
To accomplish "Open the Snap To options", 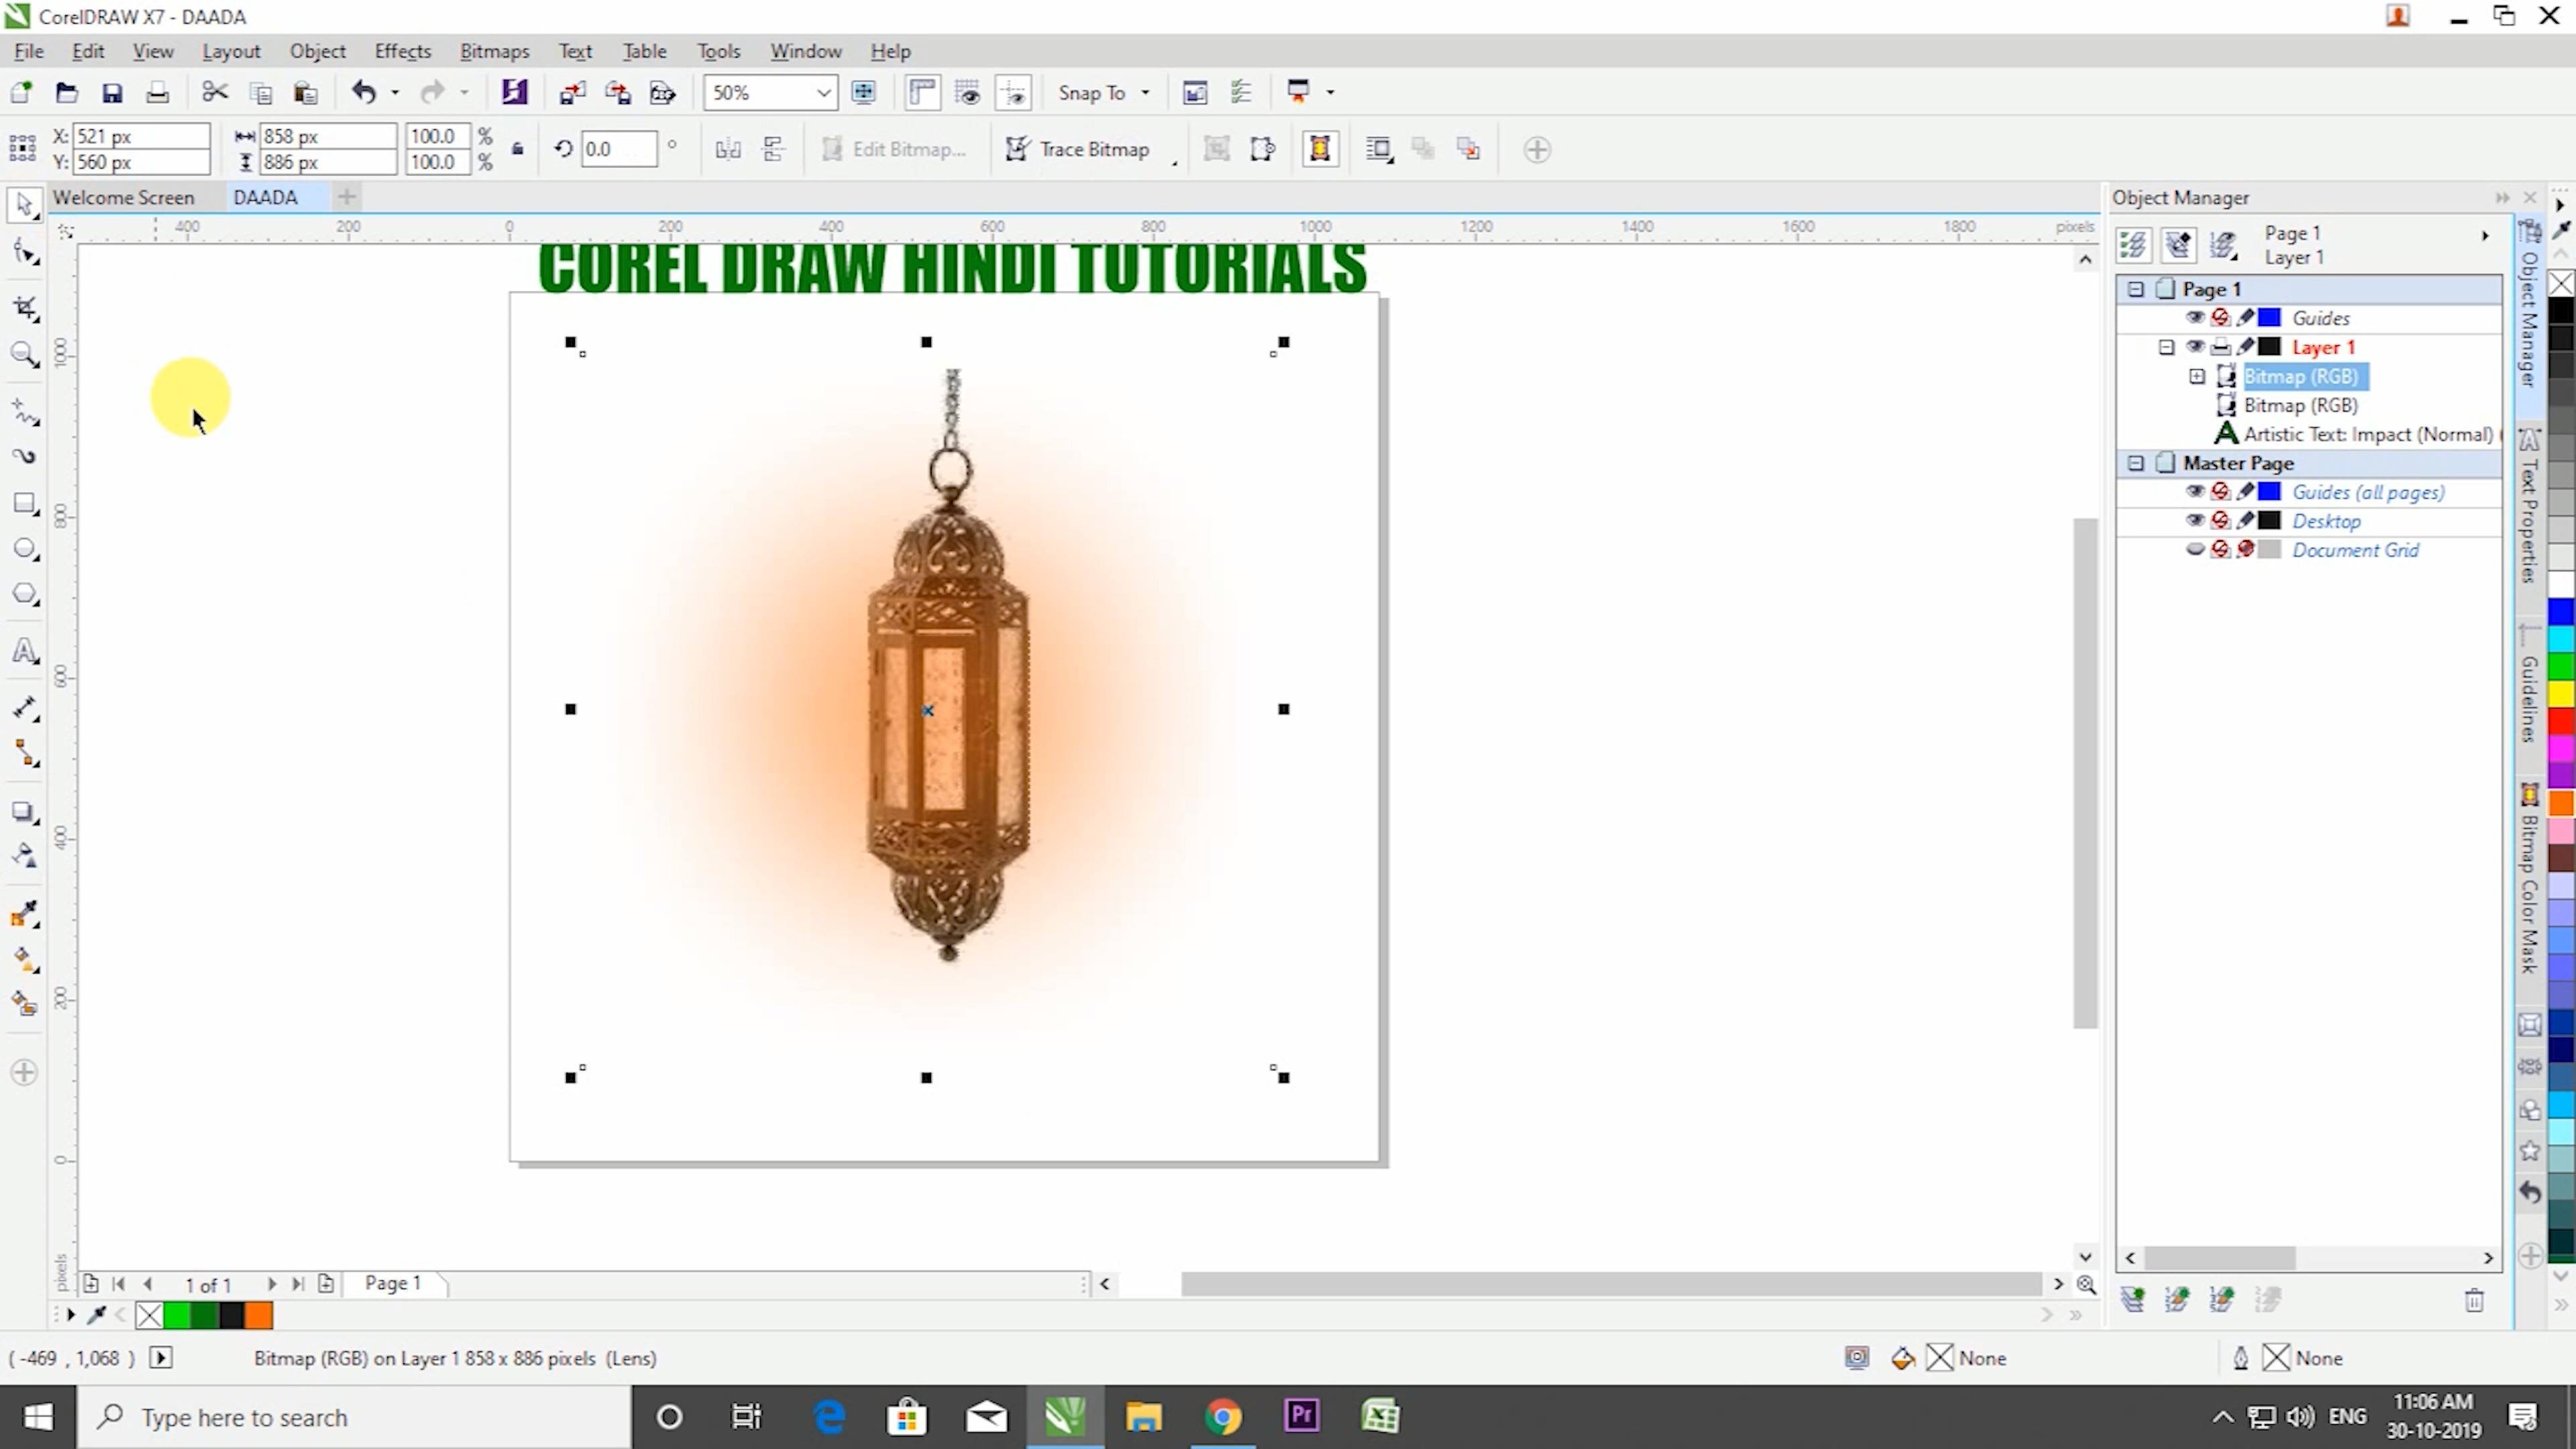I will (1103, 93).
